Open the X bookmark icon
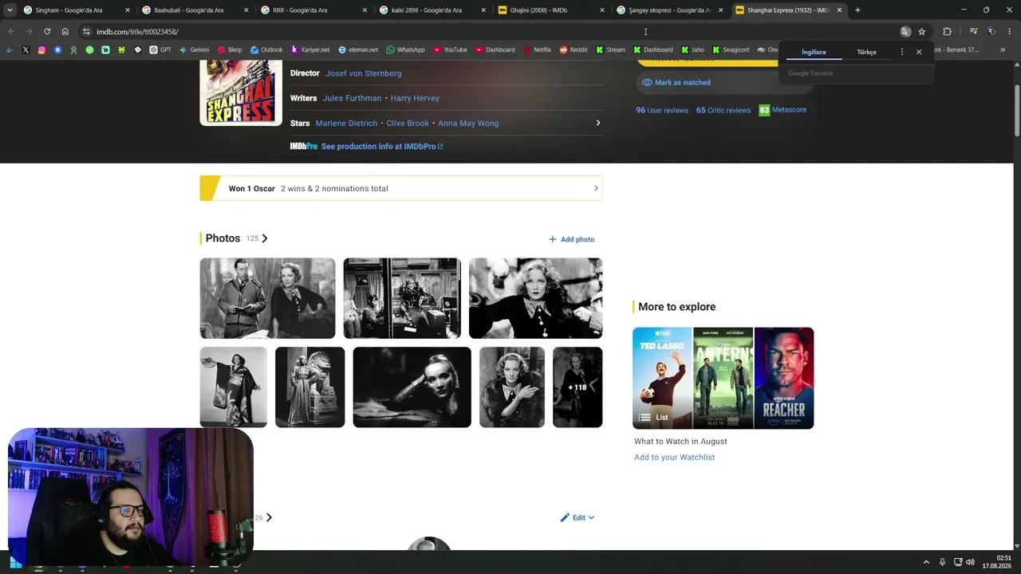The width and height of the screenshot is (1021, 574). pyautogui.click(x=26, y=49)
